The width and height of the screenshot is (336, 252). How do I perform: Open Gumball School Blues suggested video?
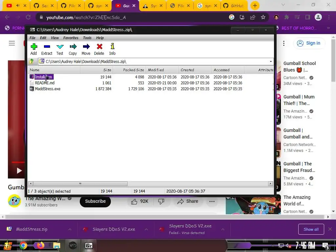300,66
